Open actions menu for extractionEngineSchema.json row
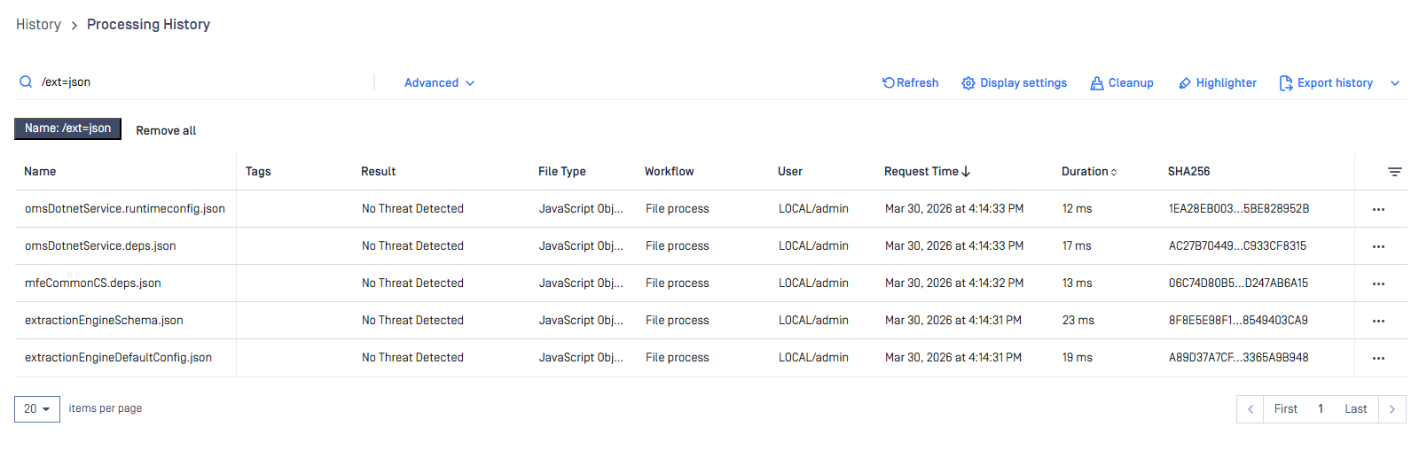 tap(1378, 321)
